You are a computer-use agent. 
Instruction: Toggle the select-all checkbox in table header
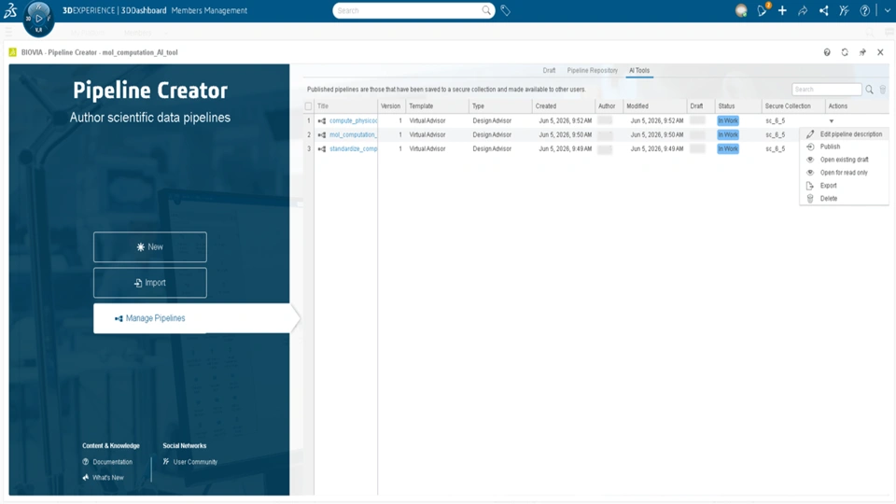(309, 105)
